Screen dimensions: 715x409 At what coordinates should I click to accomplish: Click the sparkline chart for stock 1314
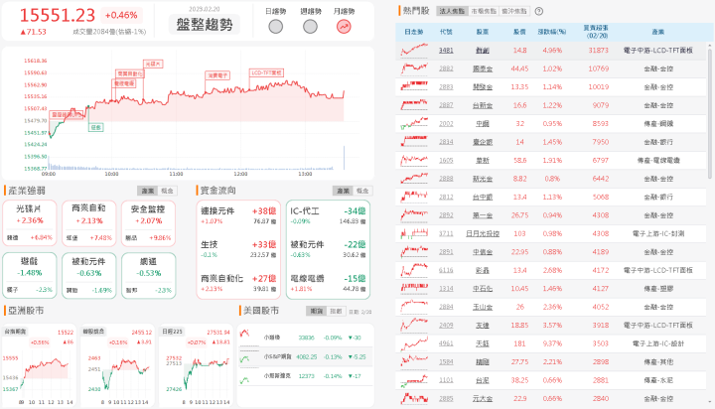pyautogui.click(x=414, y=289)
